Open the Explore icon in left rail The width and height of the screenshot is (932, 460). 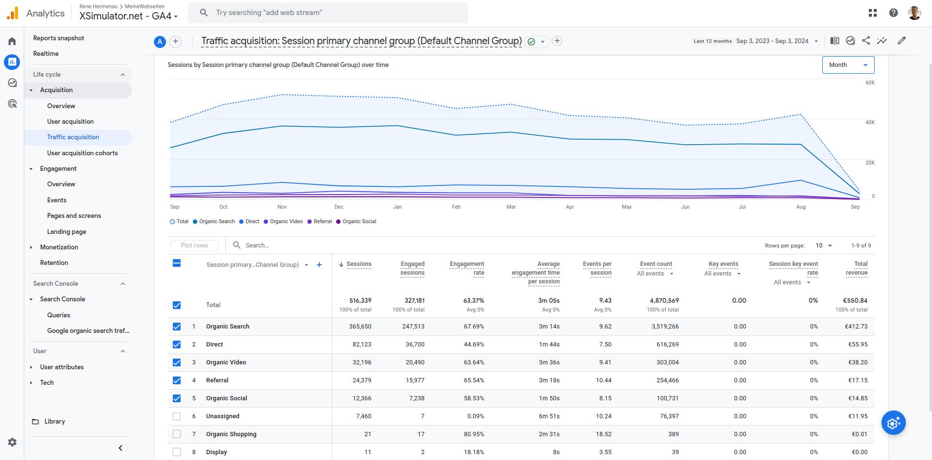click(x=12, y=83)
